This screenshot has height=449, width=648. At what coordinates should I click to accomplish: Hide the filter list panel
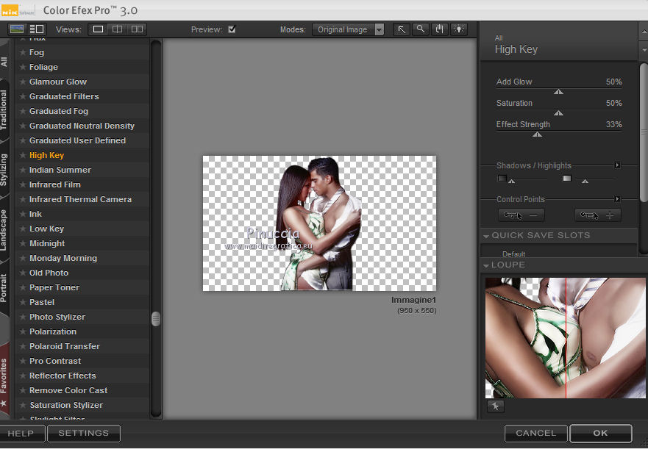click(x=16, y=29)
